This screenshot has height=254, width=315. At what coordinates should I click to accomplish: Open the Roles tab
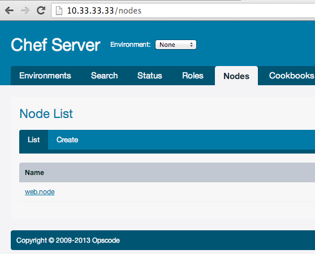(193, 76)
